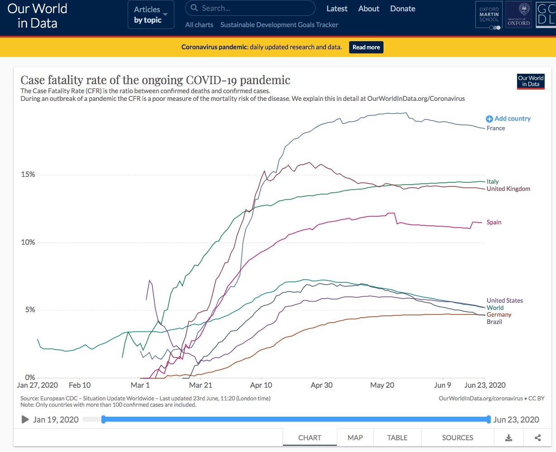Viewport: 556px width, 452px height.
Task: Click the Our World in Data chart badge
Action: click(x=531, y=81)
